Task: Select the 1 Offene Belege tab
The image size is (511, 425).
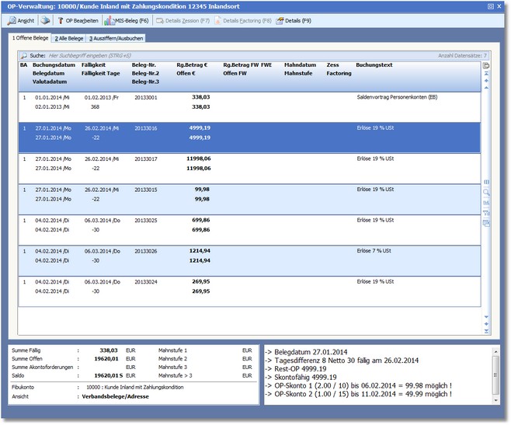Action: pyautogui.click(x=30, y=37)
